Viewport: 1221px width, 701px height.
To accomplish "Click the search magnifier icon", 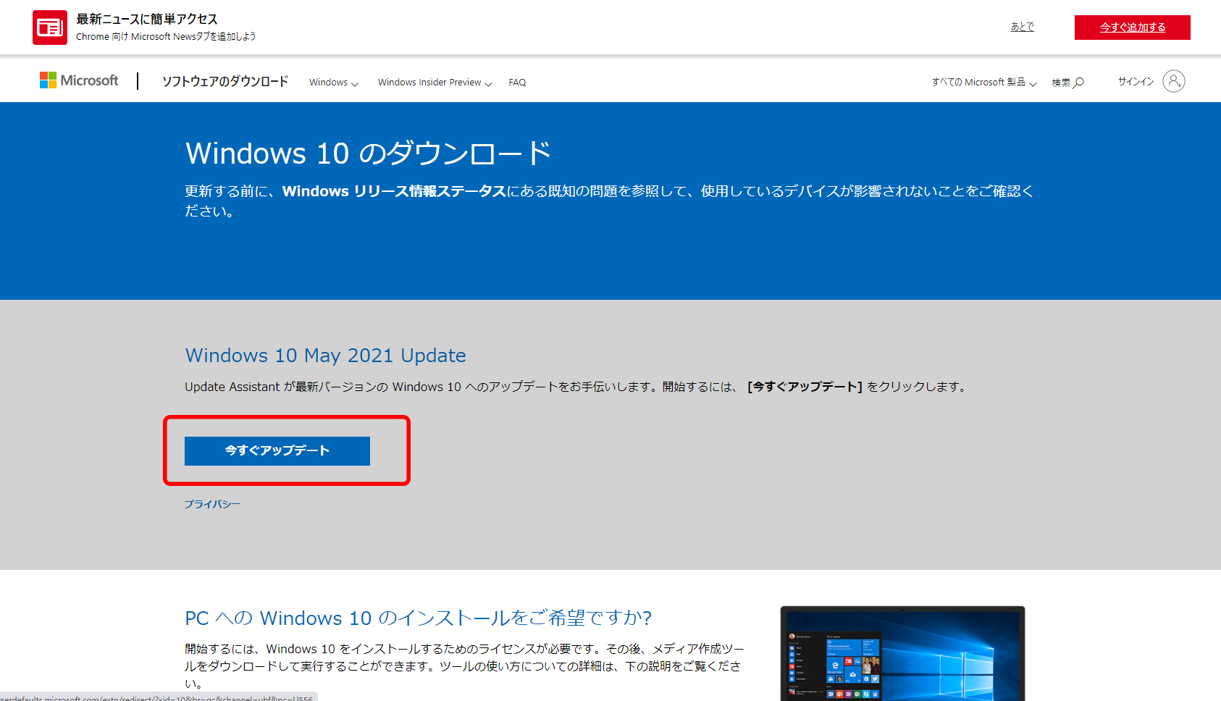I will click(x=1078, y=83).
